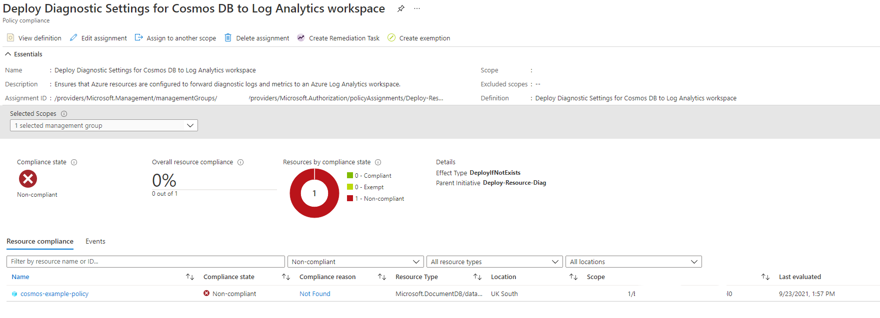
Task: Click the cosmos-example-policy resource icon
Action: click(x=14, y=294)
